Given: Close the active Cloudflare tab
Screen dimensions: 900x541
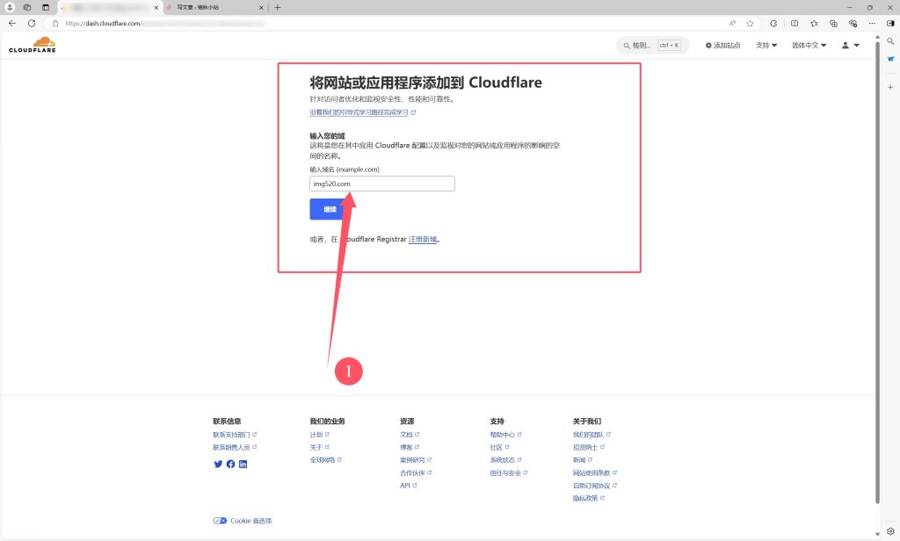Looking at the screenshot, I should point(156,7).
